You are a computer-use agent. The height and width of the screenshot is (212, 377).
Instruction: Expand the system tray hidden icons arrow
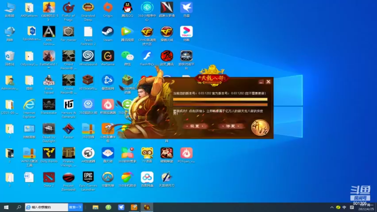pyautogui.click(x=332, y=207)
